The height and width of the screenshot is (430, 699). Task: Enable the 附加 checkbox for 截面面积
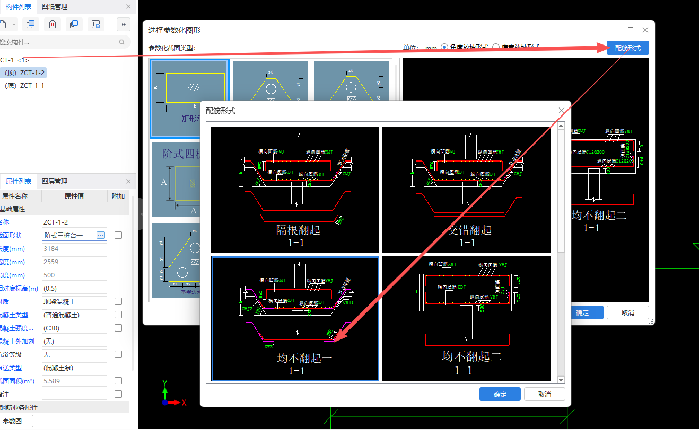(x=118, y=381)
